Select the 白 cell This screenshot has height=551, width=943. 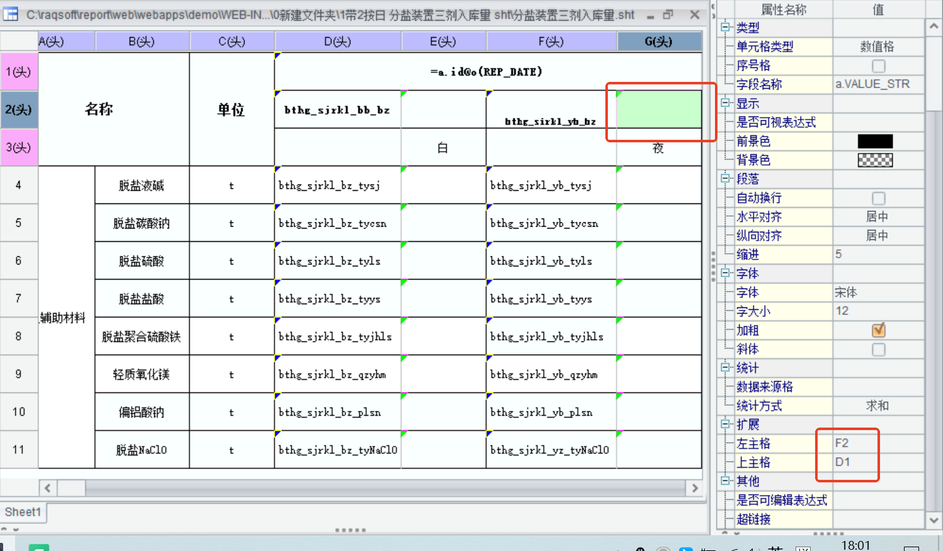click(x=444, y=147)
